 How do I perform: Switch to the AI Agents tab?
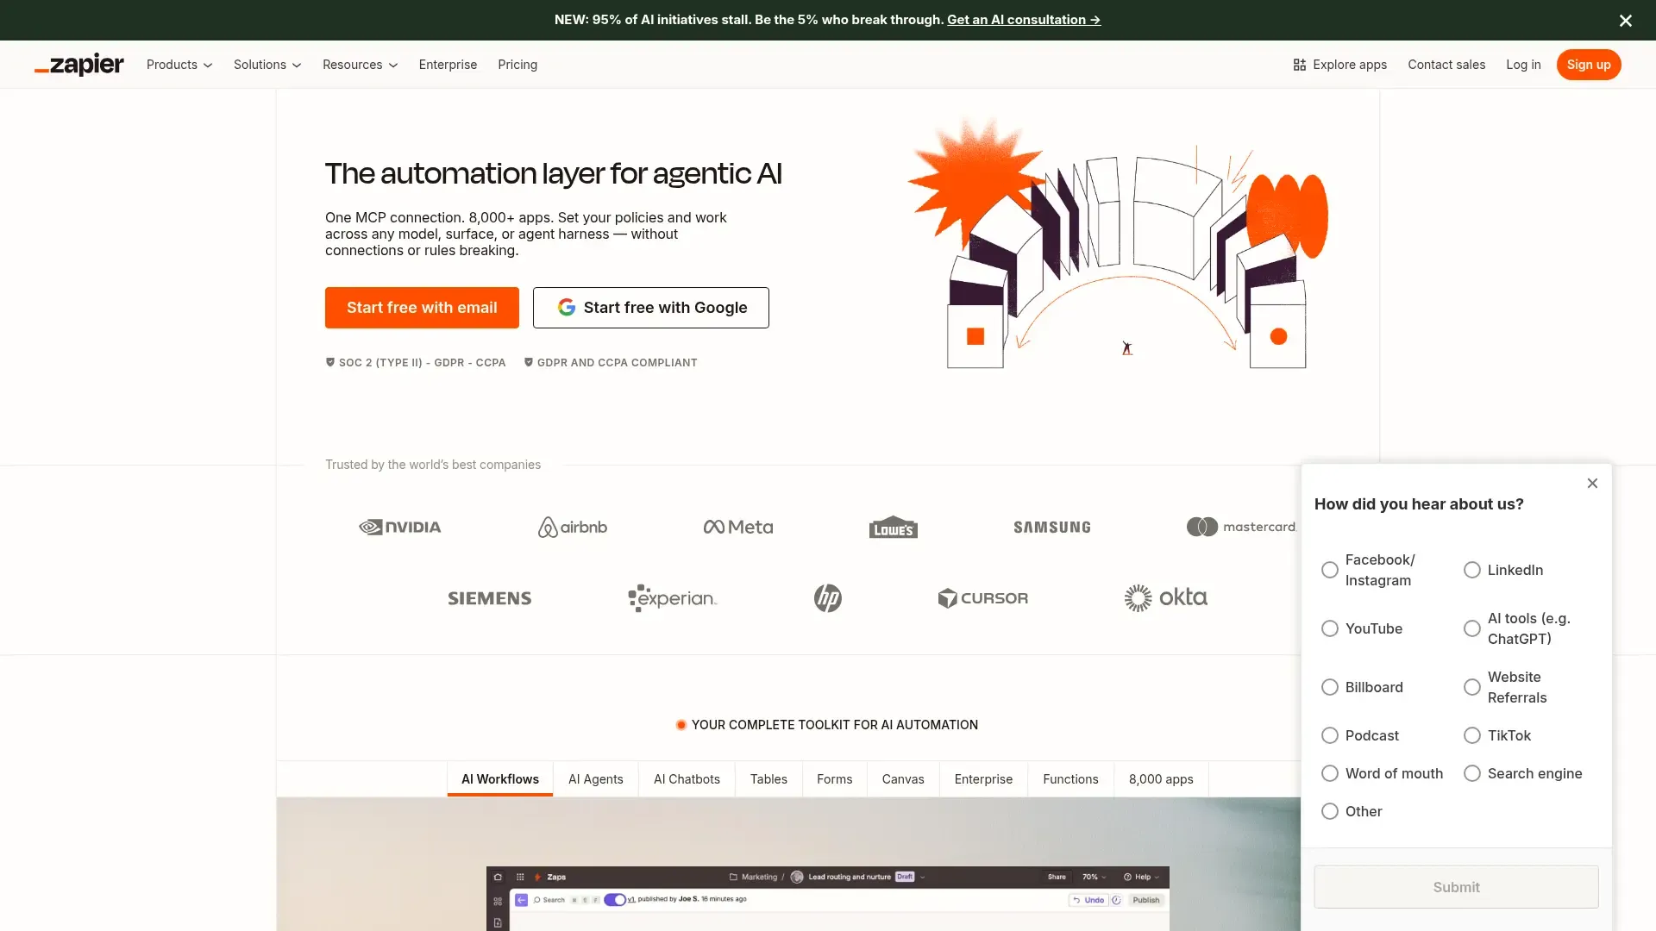595,779
